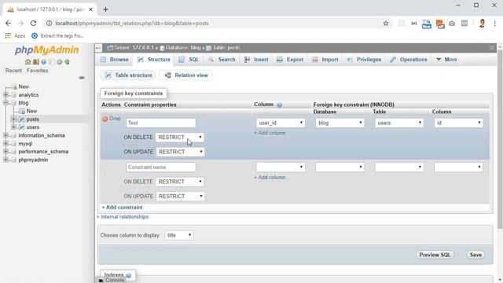Open the id referenced column dropdown
503x283 pixels.
click(x=458, y=123)
